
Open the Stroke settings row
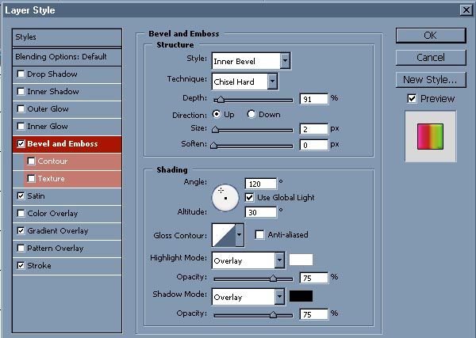click(67, 266)
